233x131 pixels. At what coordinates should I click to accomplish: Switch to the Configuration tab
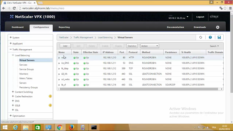pyautogui.click(x=41, y=27)
